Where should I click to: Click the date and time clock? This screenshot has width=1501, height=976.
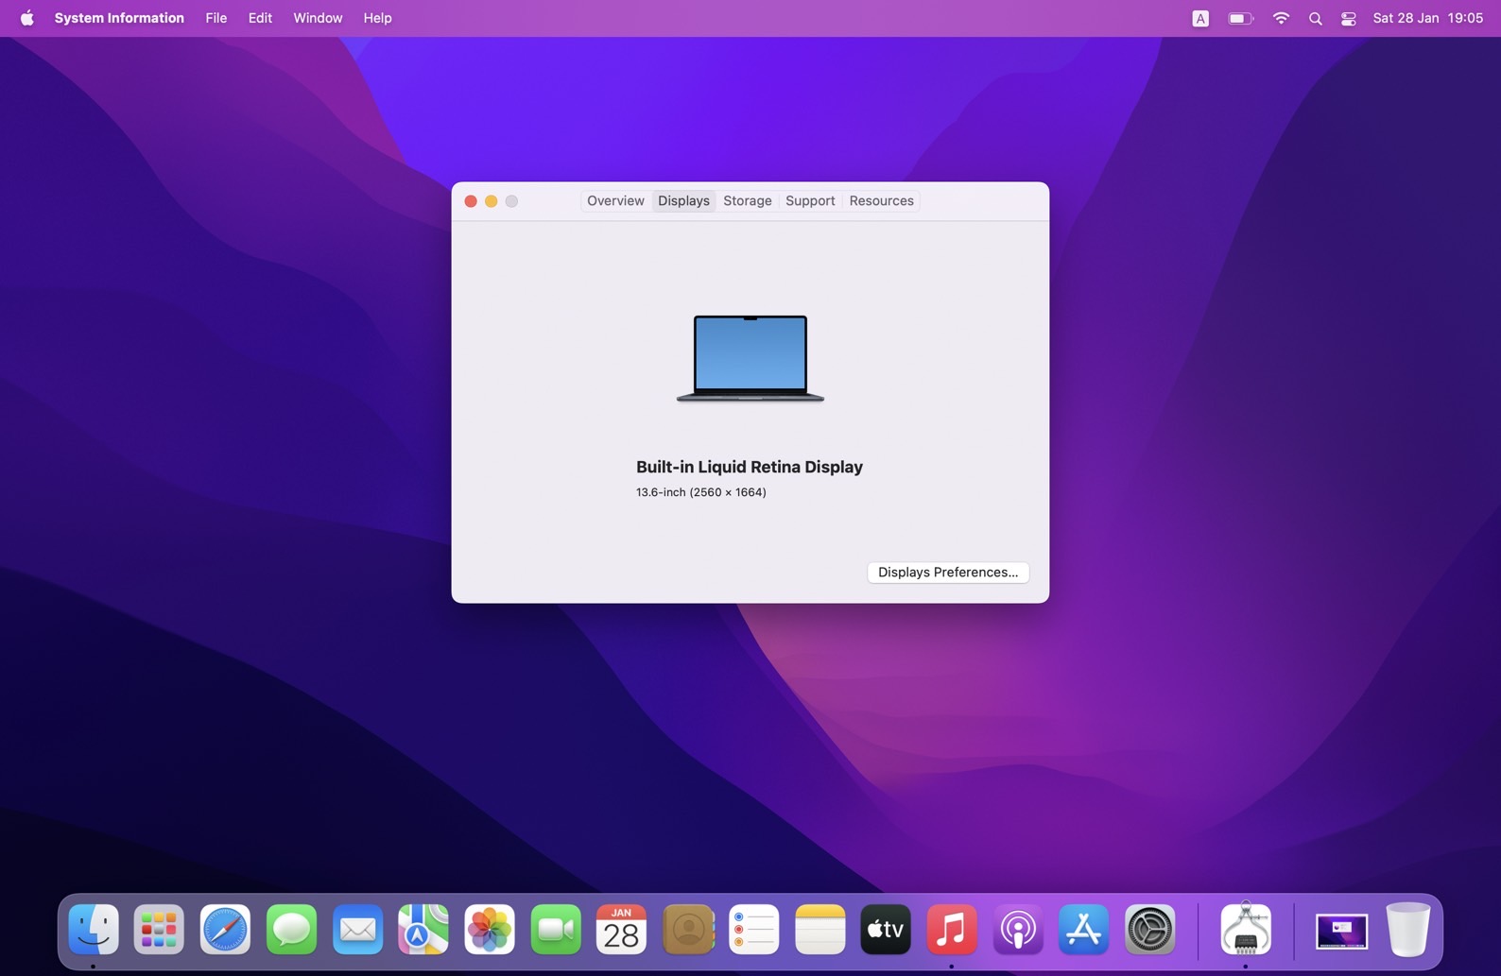point(1427,19)
